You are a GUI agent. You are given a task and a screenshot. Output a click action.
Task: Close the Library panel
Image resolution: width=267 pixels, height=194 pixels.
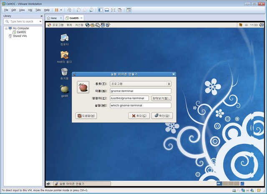click(41, 16)
